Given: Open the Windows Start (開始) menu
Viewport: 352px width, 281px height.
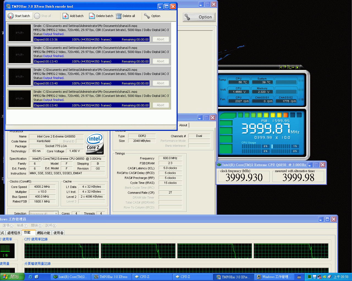Looking at the screenshot, I should 12,277.
